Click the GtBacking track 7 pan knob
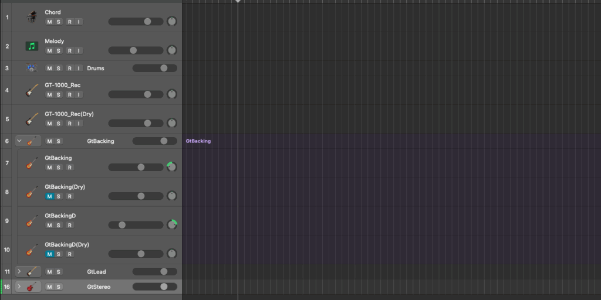 pyautogui.click(x=172, y=167)
